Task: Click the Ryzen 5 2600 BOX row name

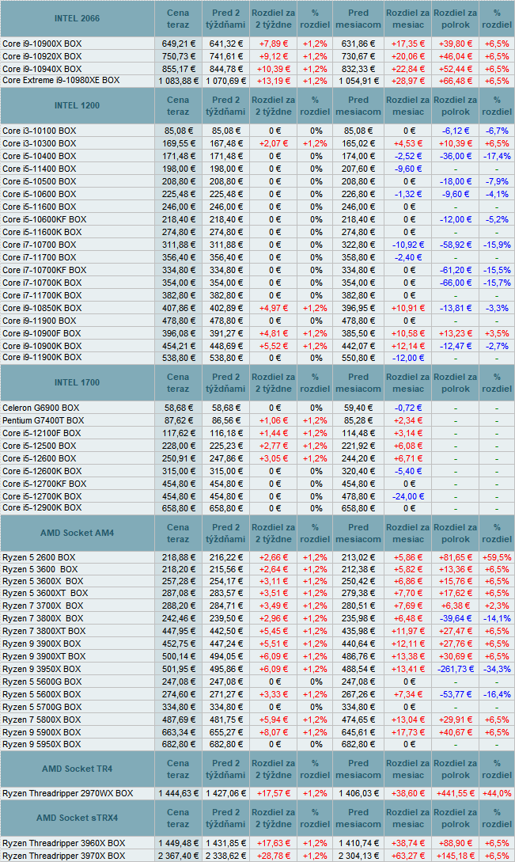Action: tap(39, 557)
